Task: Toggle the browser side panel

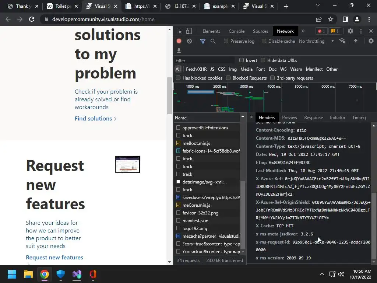Action: [x=345, y=19]
